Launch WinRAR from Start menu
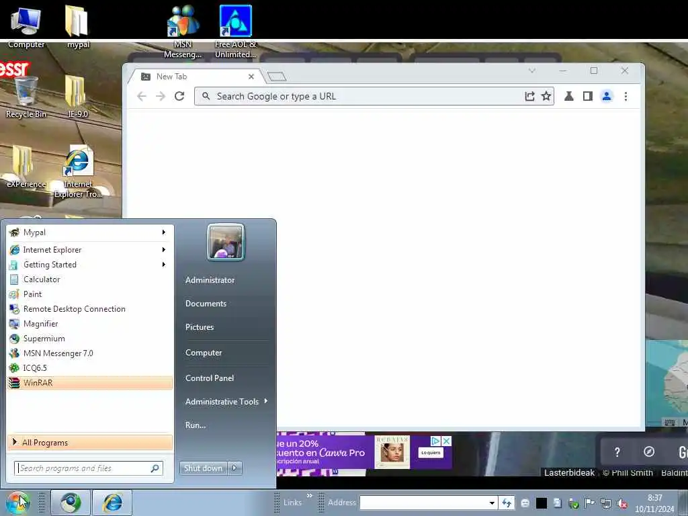 (x=90, y=383)
